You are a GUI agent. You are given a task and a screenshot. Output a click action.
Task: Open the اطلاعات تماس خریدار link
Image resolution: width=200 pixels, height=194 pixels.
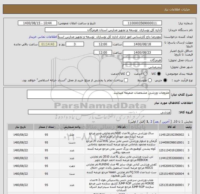click(x=43, y=37)
